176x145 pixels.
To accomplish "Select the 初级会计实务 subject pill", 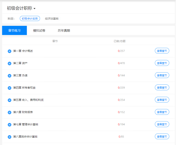I will 30,18.
